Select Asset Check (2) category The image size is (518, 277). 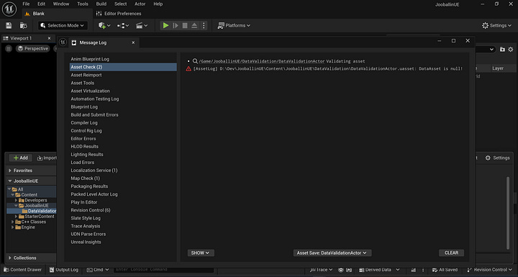coord(123,67)
